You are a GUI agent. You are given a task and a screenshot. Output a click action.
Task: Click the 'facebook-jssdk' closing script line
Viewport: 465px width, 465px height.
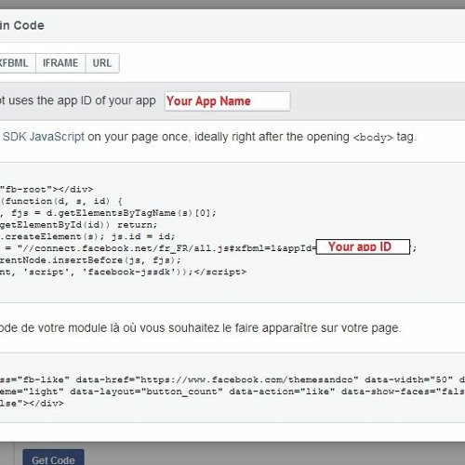pos(123,272)
